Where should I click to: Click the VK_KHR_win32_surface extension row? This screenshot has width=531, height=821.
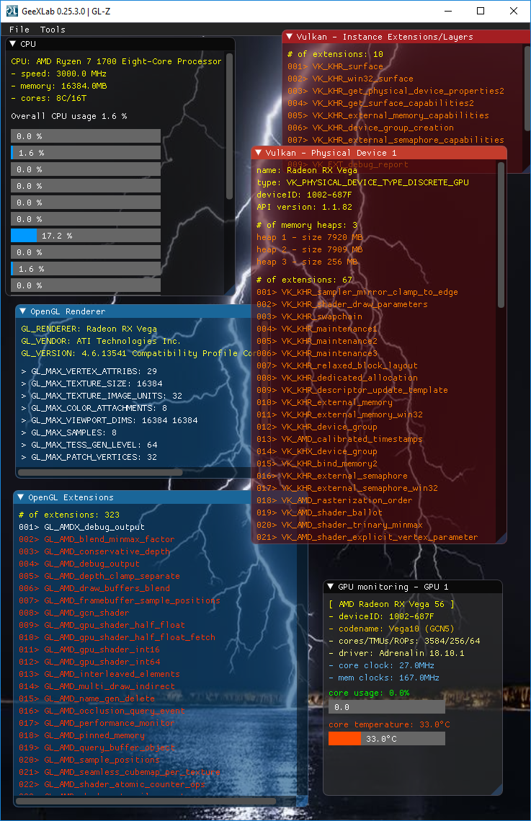tap(350, 79)
